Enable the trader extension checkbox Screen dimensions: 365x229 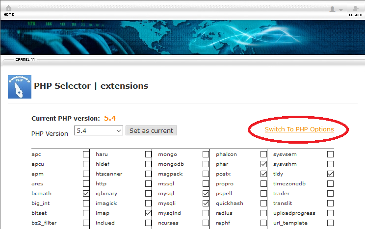click(x=330, y=193)
